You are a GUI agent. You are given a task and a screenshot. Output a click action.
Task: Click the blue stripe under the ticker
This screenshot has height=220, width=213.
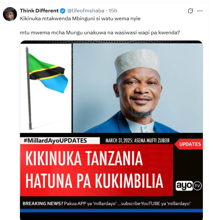111,211
